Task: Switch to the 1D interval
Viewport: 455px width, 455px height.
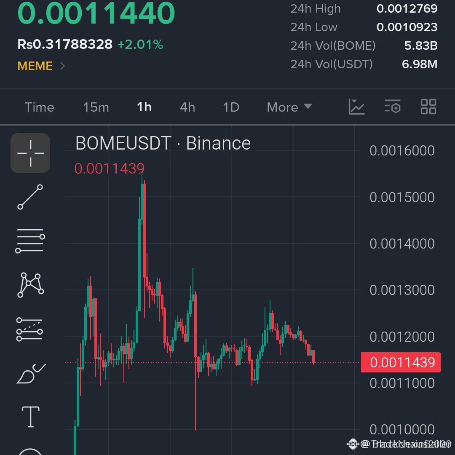Action: (x=231, y=107)
